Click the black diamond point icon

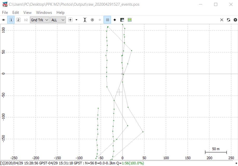click(115, 20)
